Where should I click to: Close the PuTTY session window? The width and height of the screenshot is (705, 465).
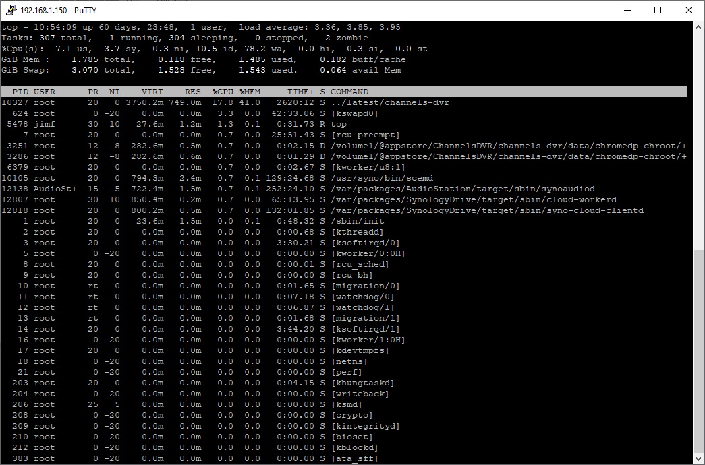pos(689,10)
